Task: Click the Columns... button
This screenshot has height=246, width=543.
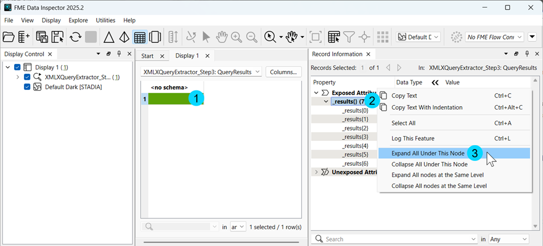Action: [284, 72]
